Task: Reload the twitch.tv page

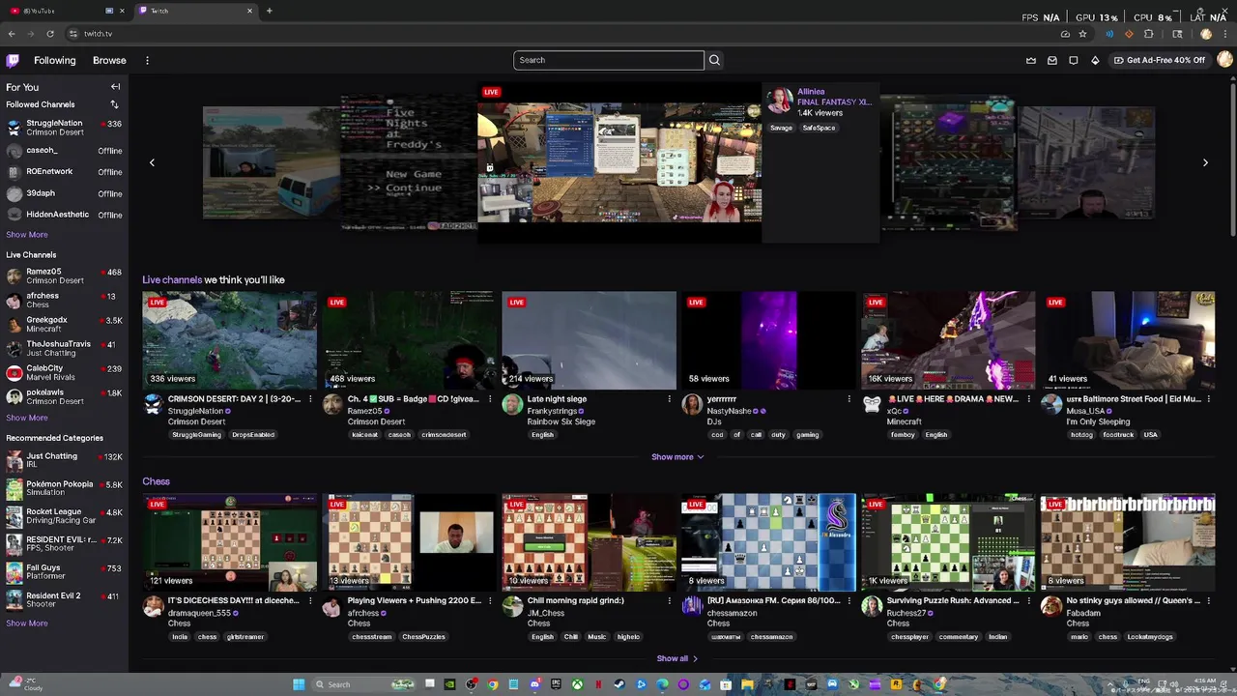Action: (50, 34)
